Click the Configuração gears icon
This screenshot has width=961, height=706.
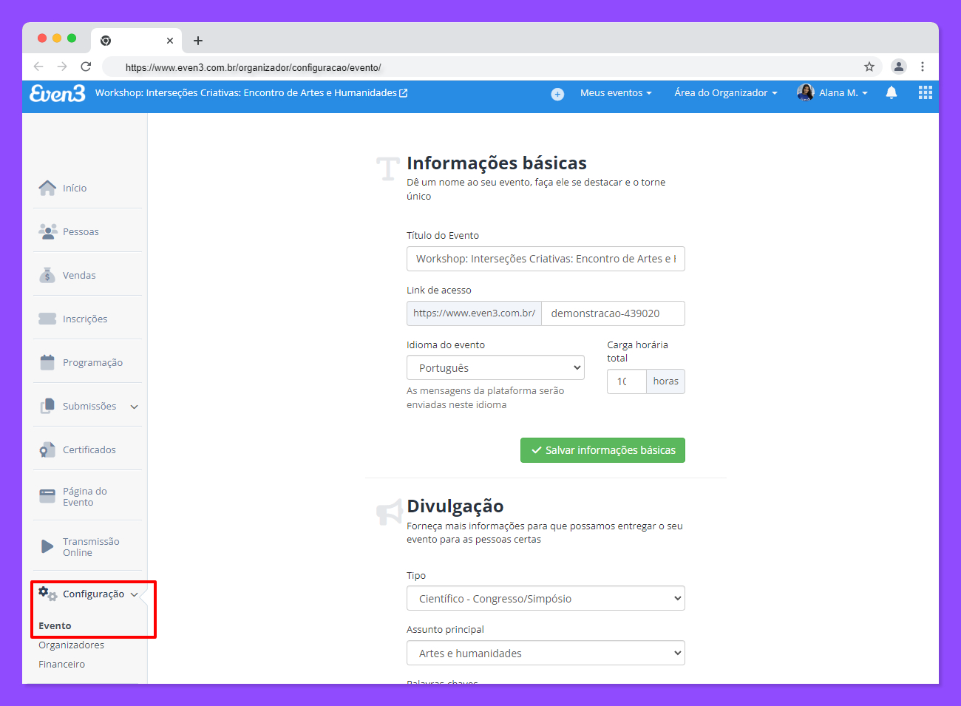tap(47, 594)
